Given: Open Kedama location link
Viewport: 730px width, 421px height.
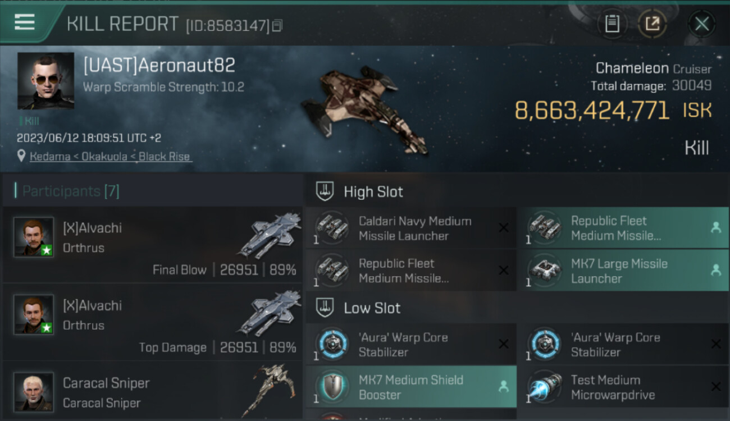Looking at the screenshot, I should (x=111, y=157).
